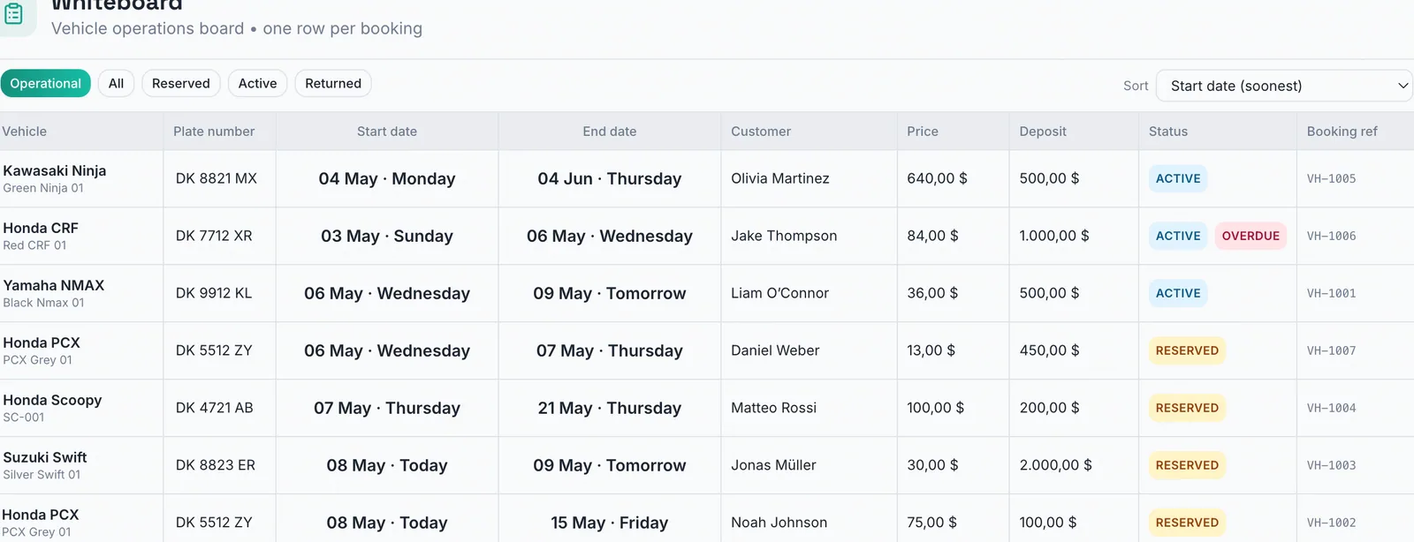Click customer Liam O'Connor

[779, 293]
